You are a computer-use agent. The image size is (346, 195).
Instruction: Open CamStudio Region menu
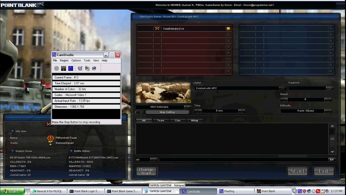(x=64, y=60)
